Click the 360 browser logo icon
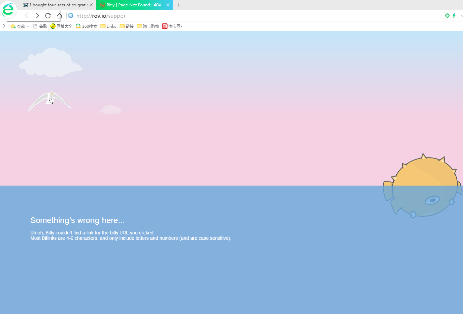 coord(8,10)
